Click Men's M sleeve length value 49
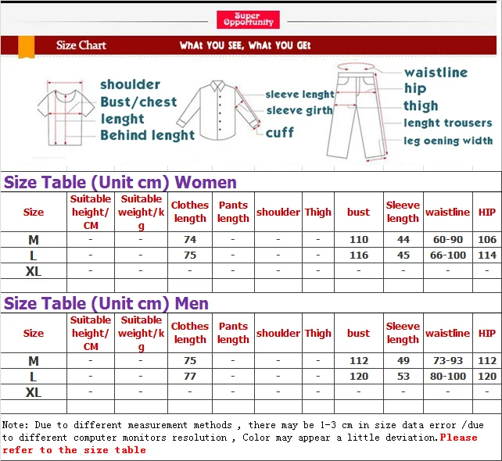The height and width of the screenshot is (461, 502). [x=403, y=361]
